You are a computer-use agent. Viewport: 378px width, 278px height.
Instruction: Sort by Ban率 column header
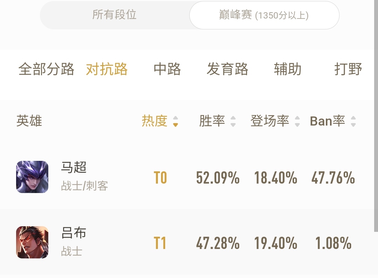327,121
